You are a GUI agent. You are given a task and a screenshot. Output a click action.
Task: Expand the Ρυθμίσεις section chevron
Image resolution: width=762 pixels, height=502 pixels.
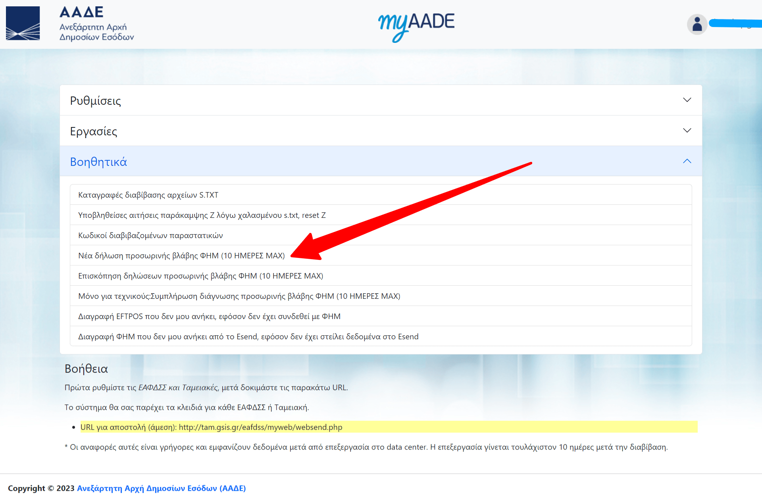click(687, 100)
